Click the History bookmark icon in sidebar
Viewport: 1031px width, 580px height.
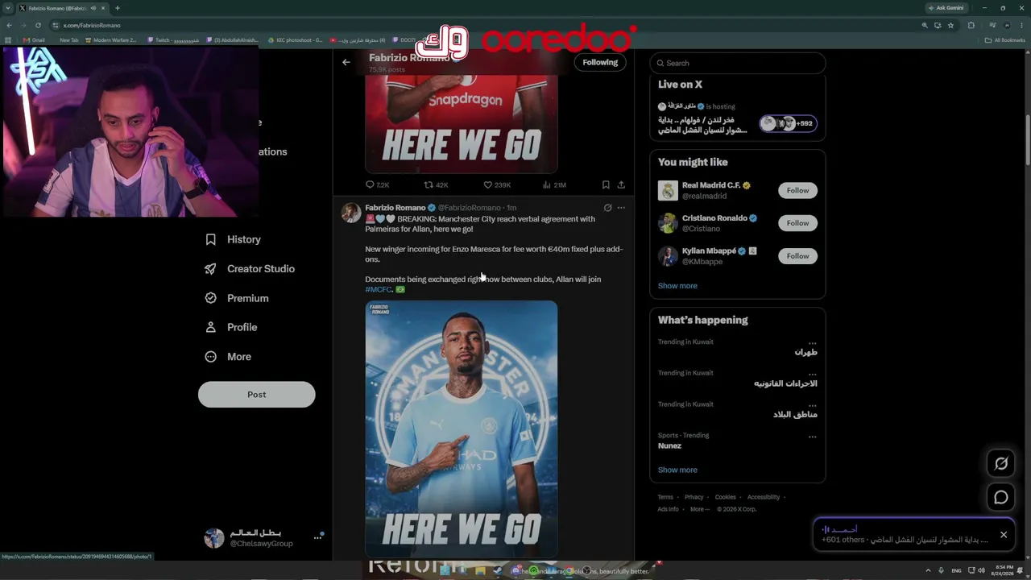(x=211, y=239)
